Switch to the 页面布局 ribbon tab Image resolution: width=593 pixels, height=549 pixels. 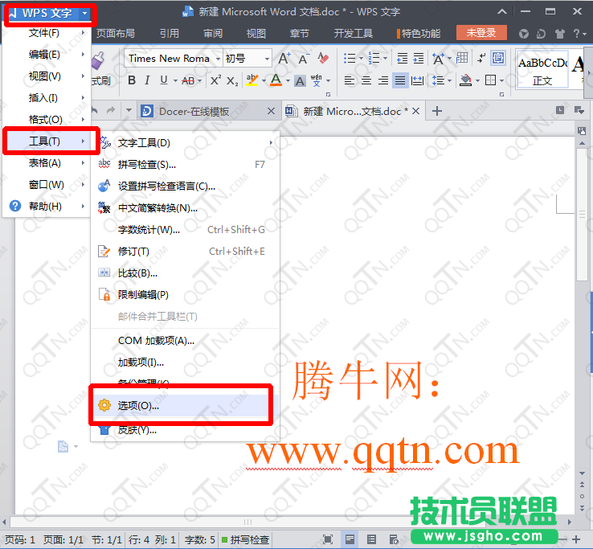click(116, 34)
